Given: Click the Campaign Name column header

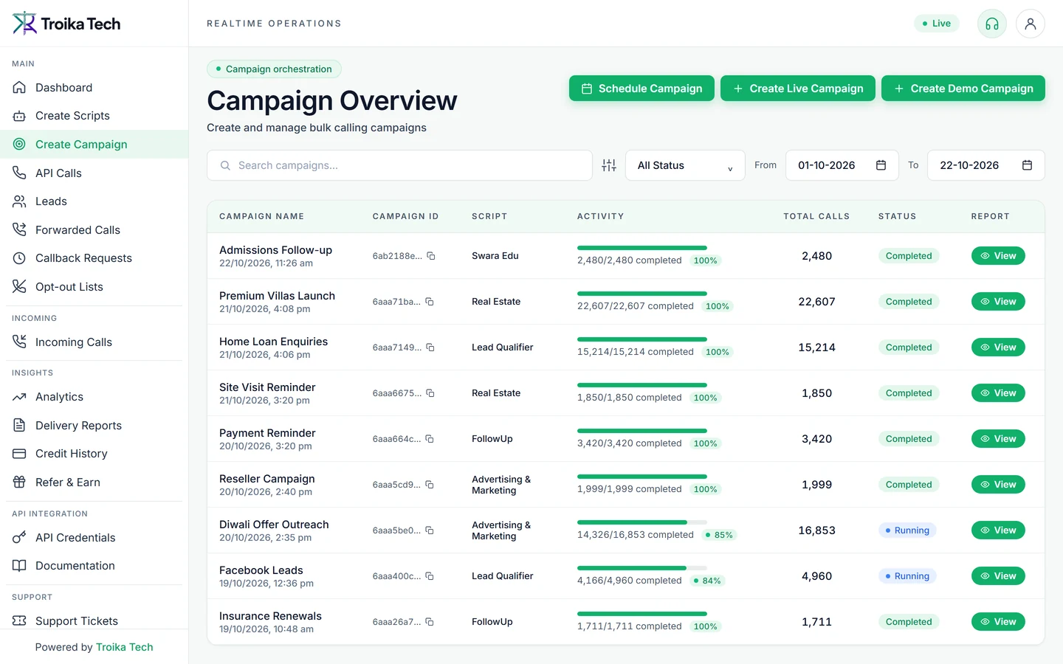Looking at the screenshot, I should tap(261, 216).
